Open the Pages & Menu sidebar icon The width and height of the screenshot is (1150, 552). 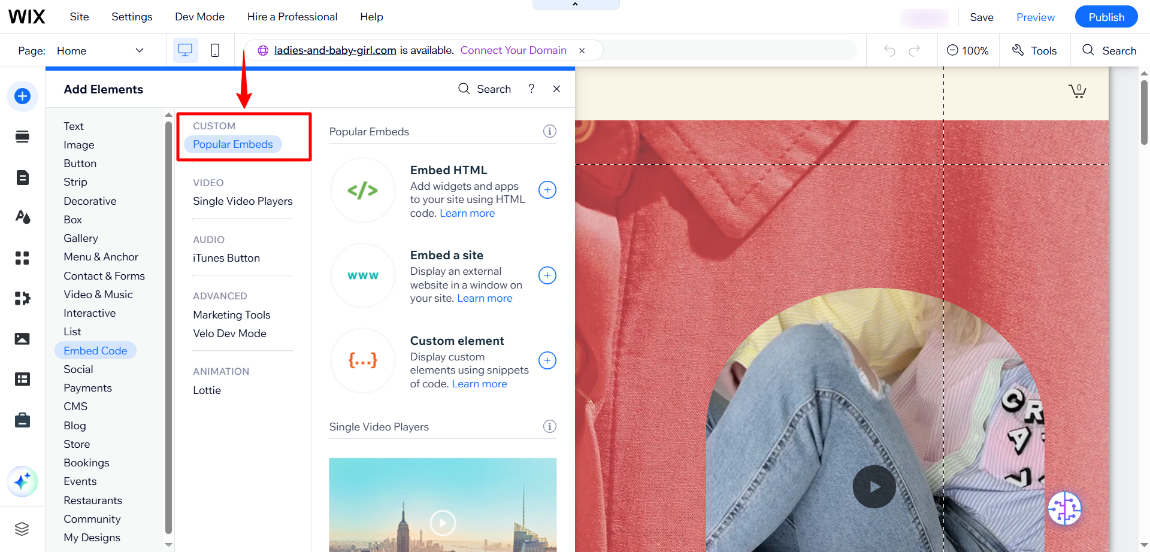tap(22, 177)
